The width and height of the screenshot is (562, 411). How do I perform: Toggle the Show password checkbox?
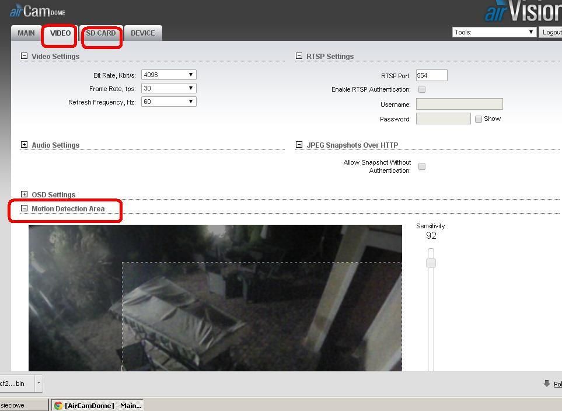coord(479,119)
